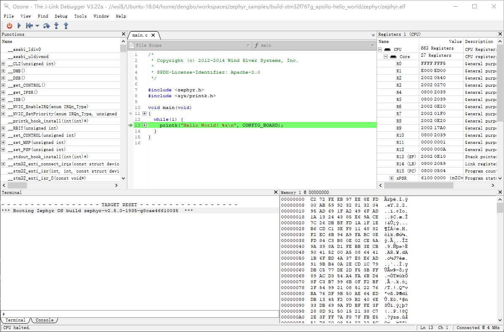This screenshot has height=332, width=504.
Task: Click the Functions horizontal scroll right arrow
Action: [x=116, y=186]
